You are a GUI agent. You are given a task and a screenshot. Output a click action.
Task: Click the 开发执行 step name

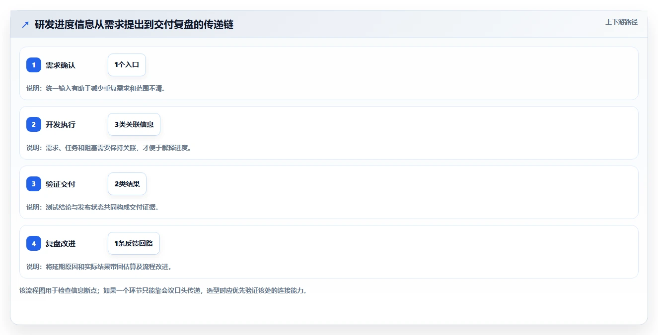tap(61, 124)
